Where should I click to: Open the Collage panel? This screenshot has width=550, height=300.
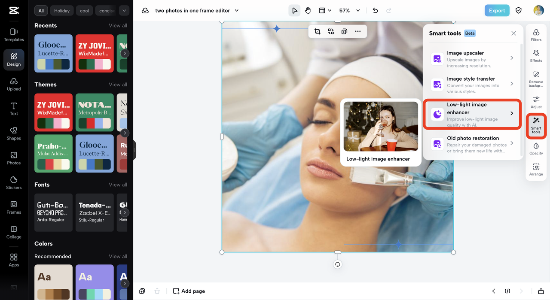point(14,232)
